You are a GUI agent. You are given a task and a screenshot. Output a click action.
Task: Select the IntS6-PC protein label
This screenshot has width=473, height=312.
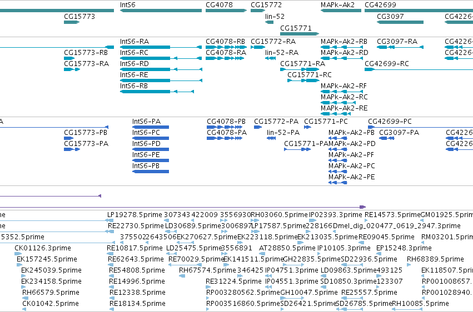146,133
